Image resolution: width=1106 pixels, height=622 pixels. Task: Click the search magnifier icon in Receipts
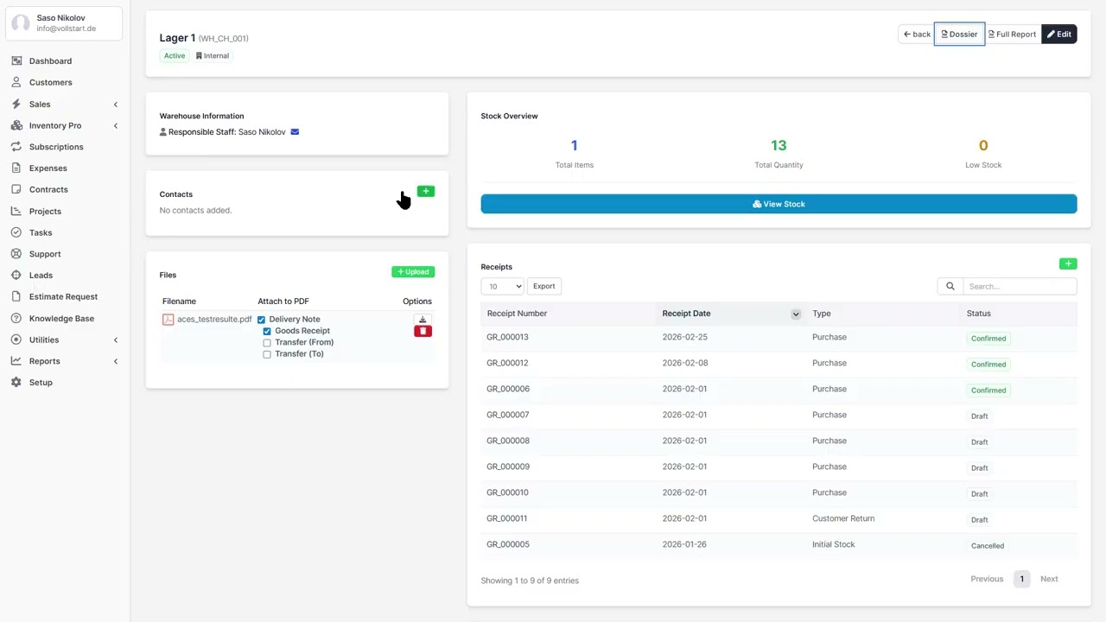coord(950,286)
